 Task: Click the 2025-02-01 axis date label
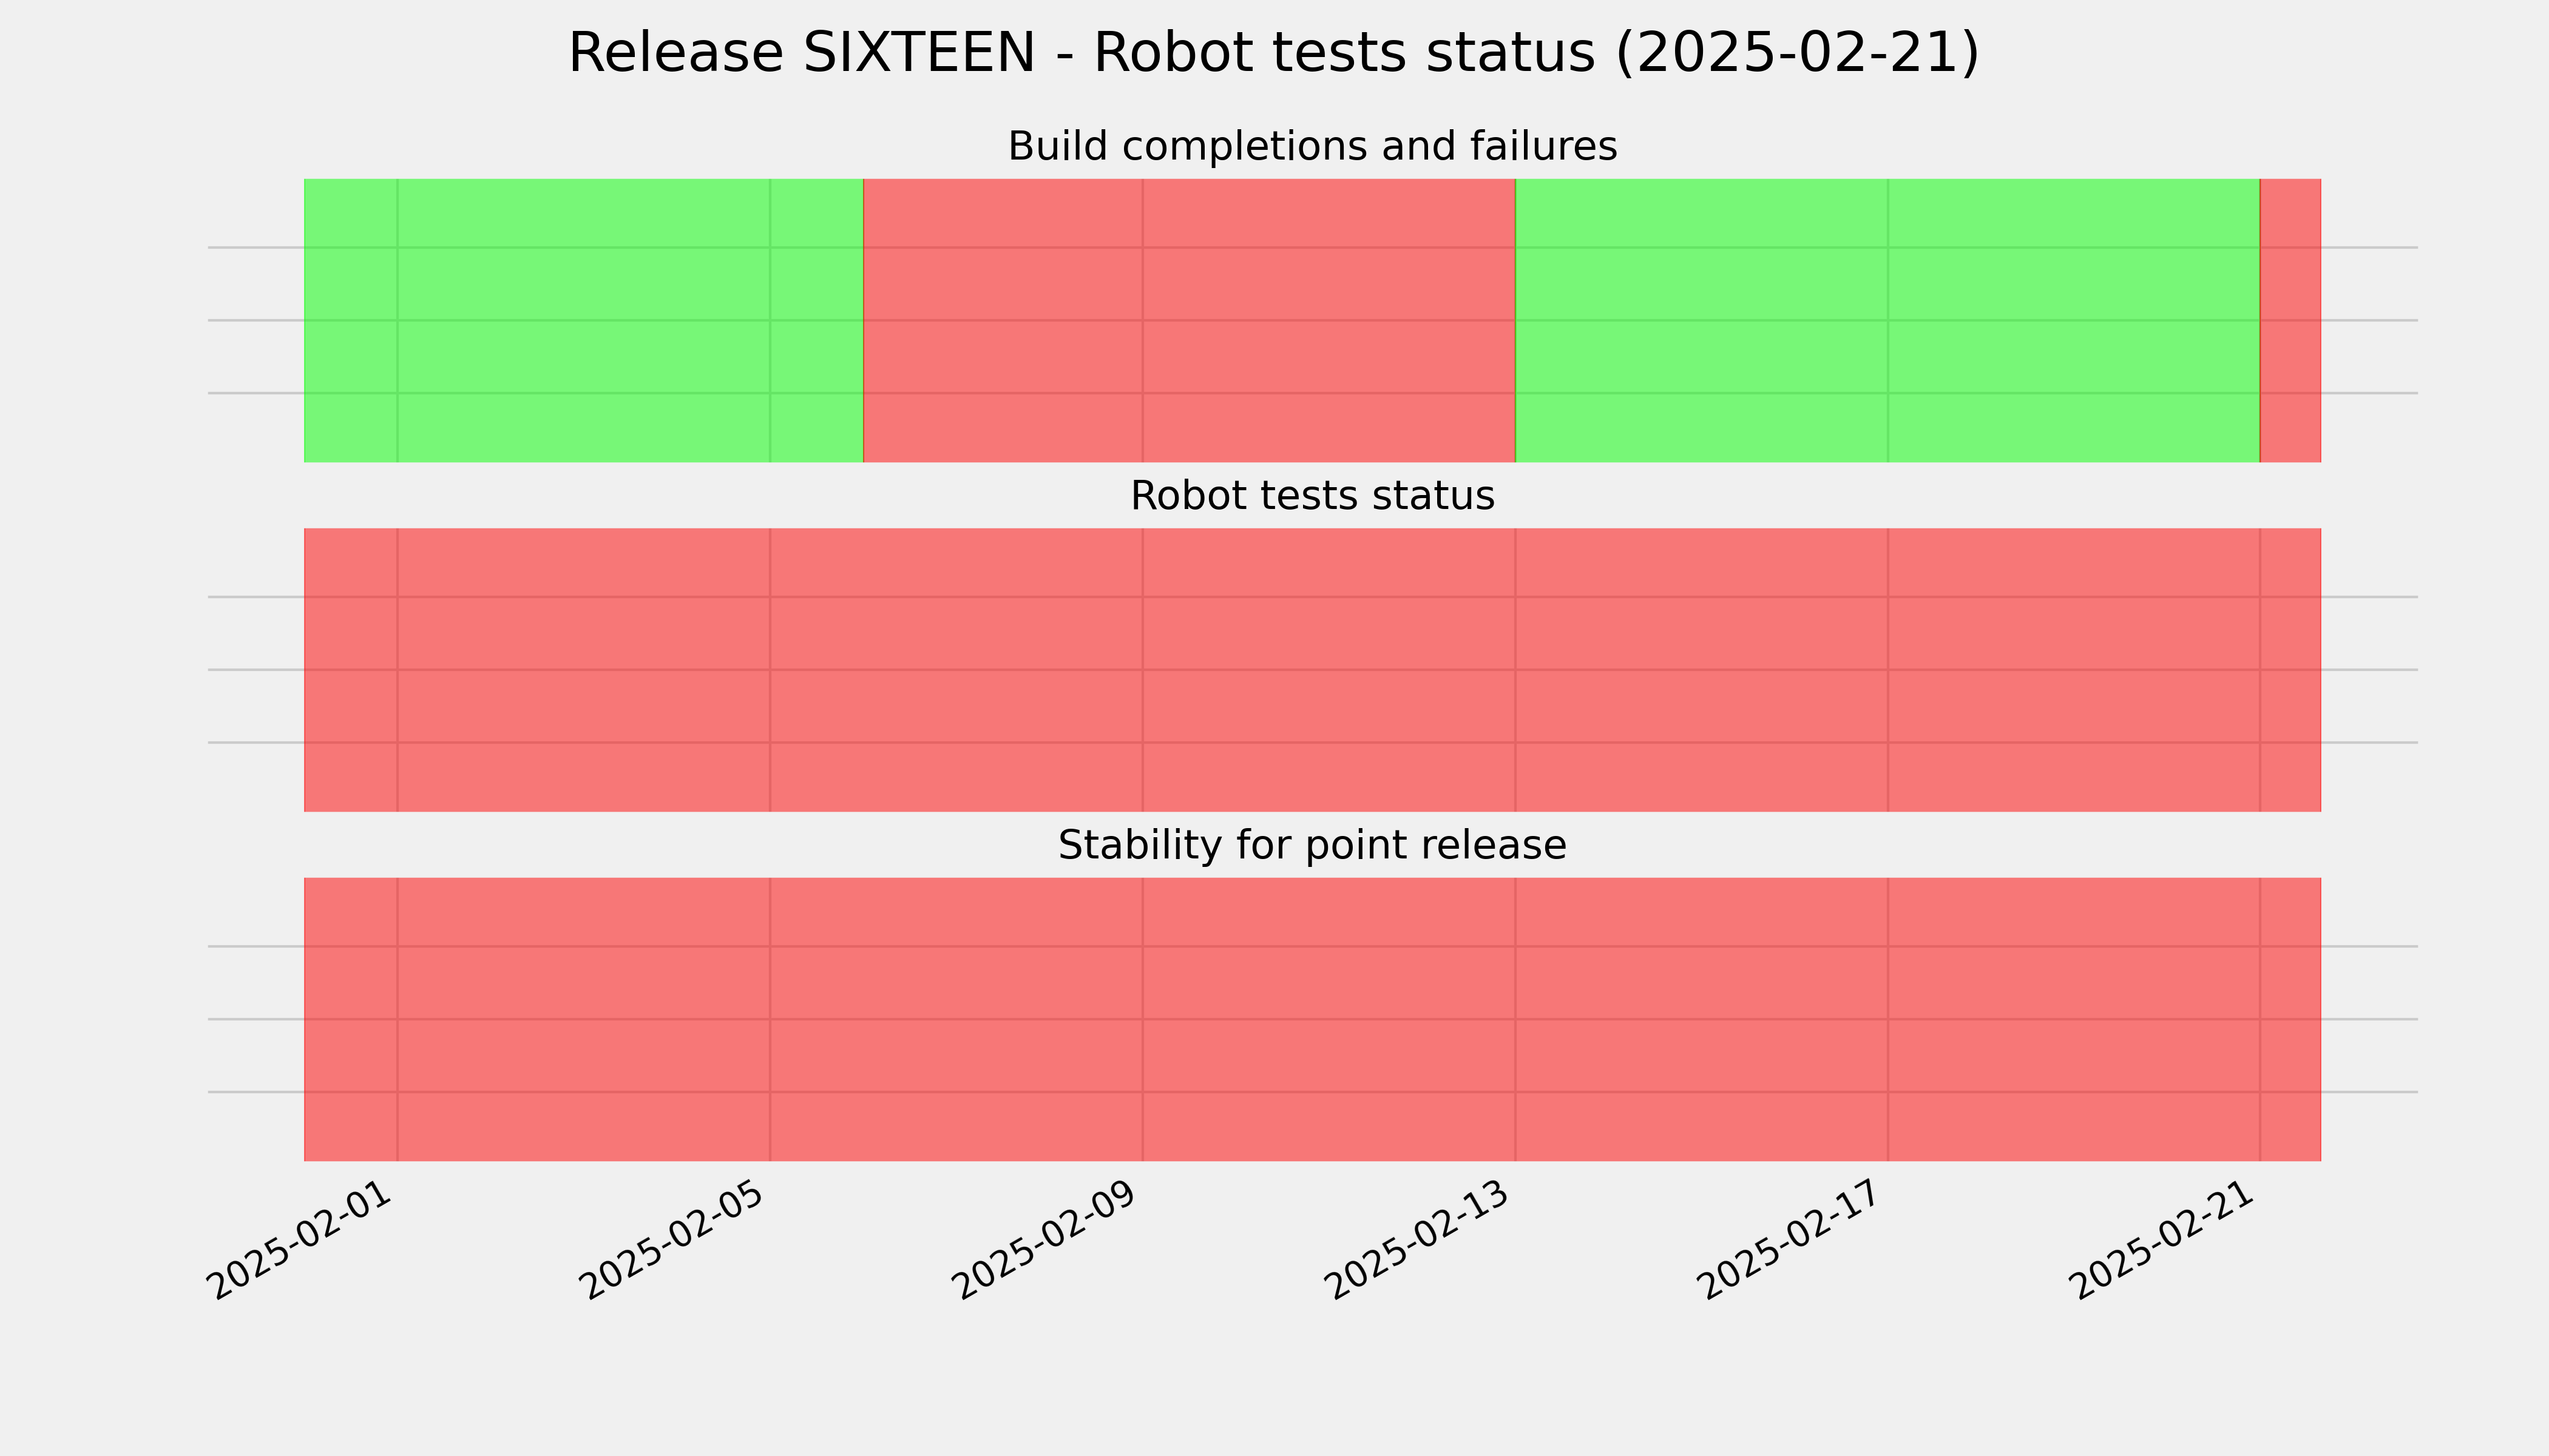[x=300, y=1241]
